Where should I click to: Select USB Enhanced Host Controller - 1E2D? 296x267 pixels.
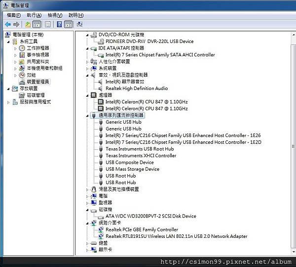184,142
